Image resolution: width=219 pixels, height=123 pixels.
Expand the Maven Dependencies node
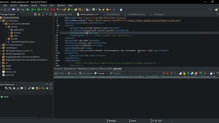(x=1, y=54)
